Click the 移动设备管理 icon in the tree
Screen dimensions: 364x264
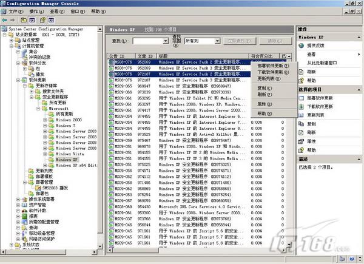(x=25, y=233)
